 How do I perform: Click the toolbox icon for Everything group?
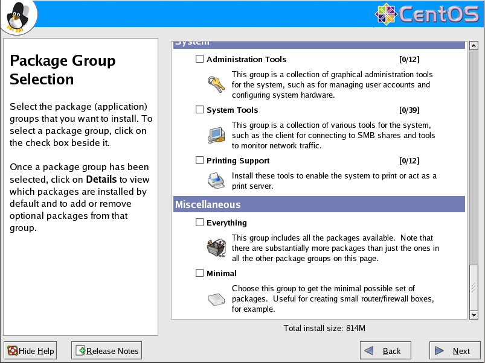click(x=216, y=247)
